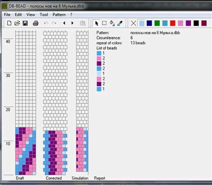Click the DB-BEAD title bar app icon
Screen dimensions: 212x185
click(4, 6)
